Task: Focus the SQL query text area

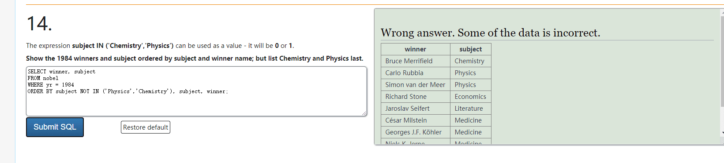Action: pos(196,91)
